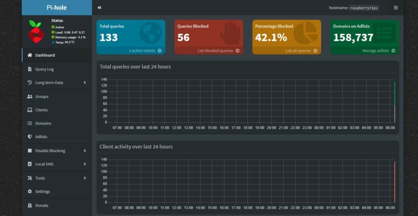The width and height of the screenshot is (418, 216).
Task: Open the Donate menu item
Action: tap(57, 205)
